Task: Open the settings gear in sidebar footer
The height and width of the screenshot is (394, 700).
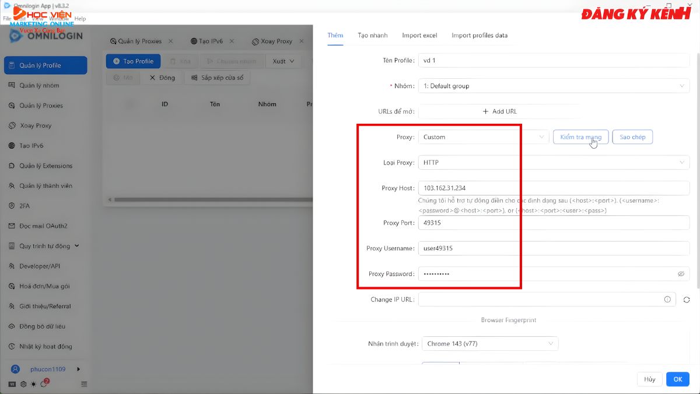Action: tap(23, 384)
